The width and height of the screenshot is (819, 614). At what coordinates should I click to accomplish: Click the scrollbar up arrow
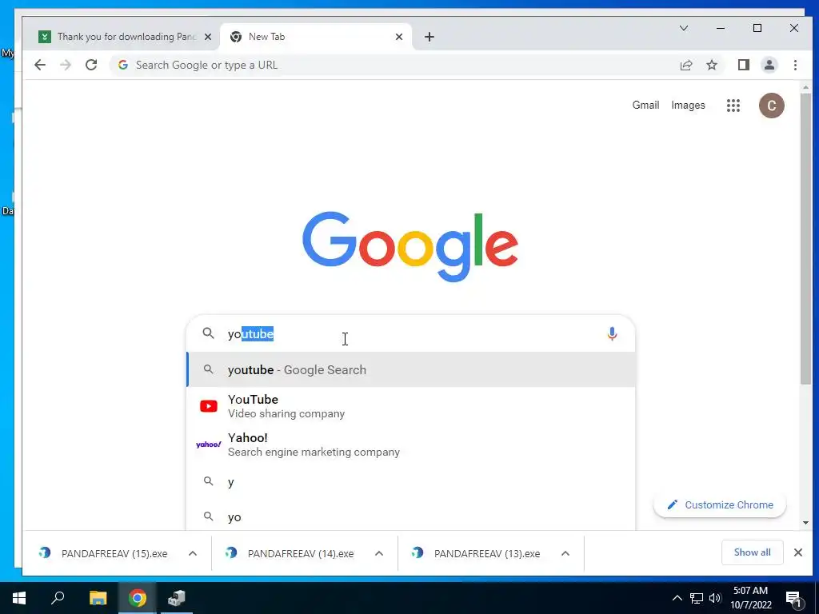805,87
